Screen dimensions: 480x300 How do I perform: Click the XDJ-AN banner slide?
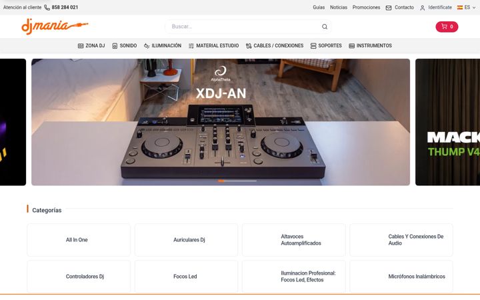point(221,122)
